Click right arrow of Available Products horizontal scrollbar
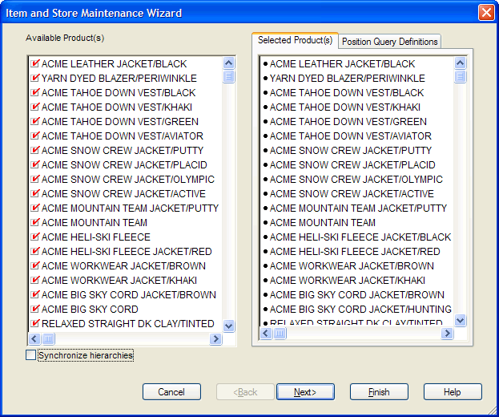499x417 pixels. [215, 338]
